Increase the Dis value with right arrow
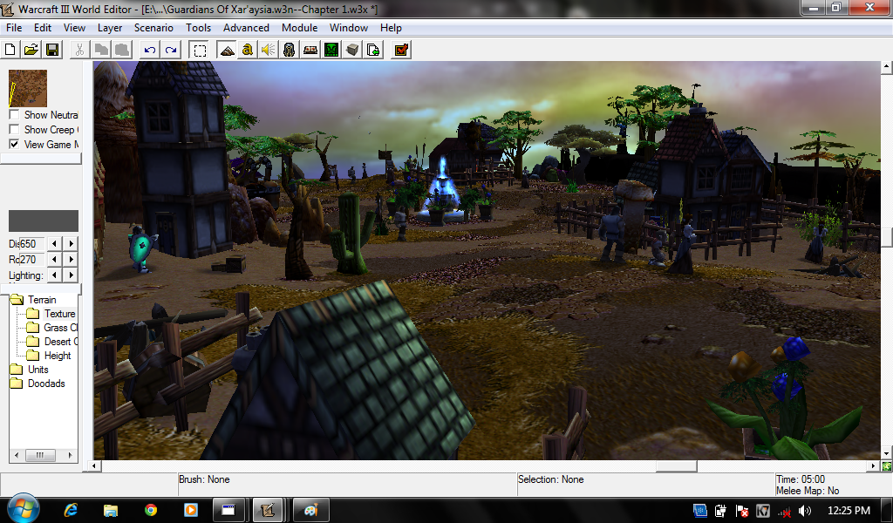The width and height of the screenshot is (893, 523). pos(72,243)
